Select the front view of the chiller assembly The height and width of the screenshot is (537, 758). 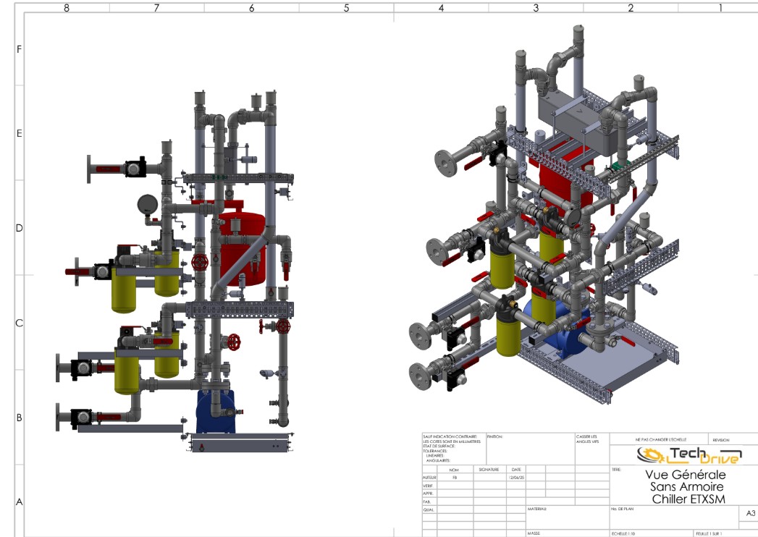pos(175,271)
